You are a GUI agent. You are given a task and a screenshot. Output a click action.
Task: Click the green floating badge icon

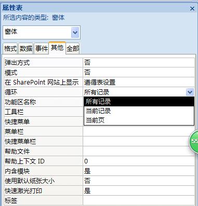[x=194, y=141]
